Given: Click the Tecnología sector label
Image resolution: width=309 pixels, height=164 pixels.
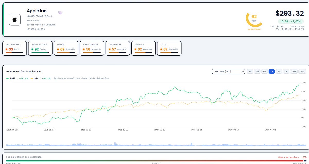Looking at the screenshot, I should (33, 21).
